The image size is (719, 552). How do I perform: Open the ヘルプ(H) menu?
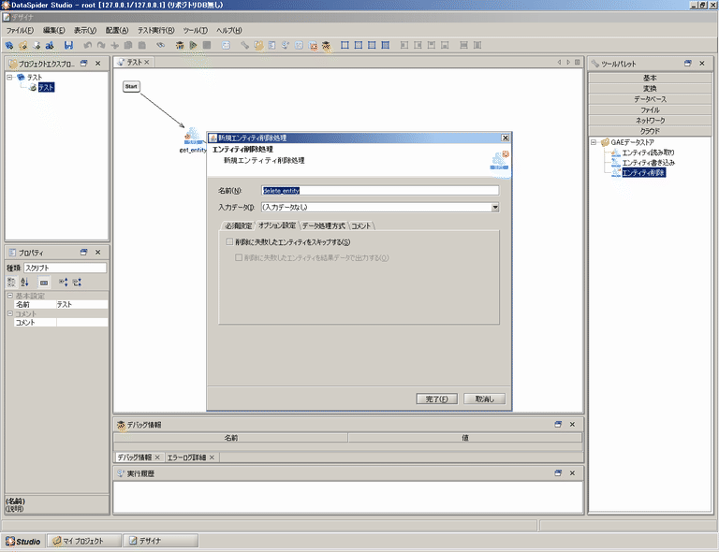coord(228,30)
